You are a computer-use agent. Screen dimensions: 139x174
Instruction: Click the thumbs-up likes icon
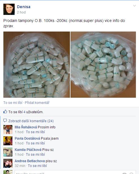pos(5,111)
